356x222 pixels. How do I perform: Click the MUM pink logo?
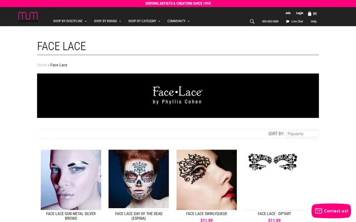click(x=28, y=17)
